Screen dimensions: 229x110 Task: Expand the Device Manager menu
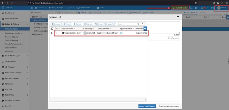15,19
